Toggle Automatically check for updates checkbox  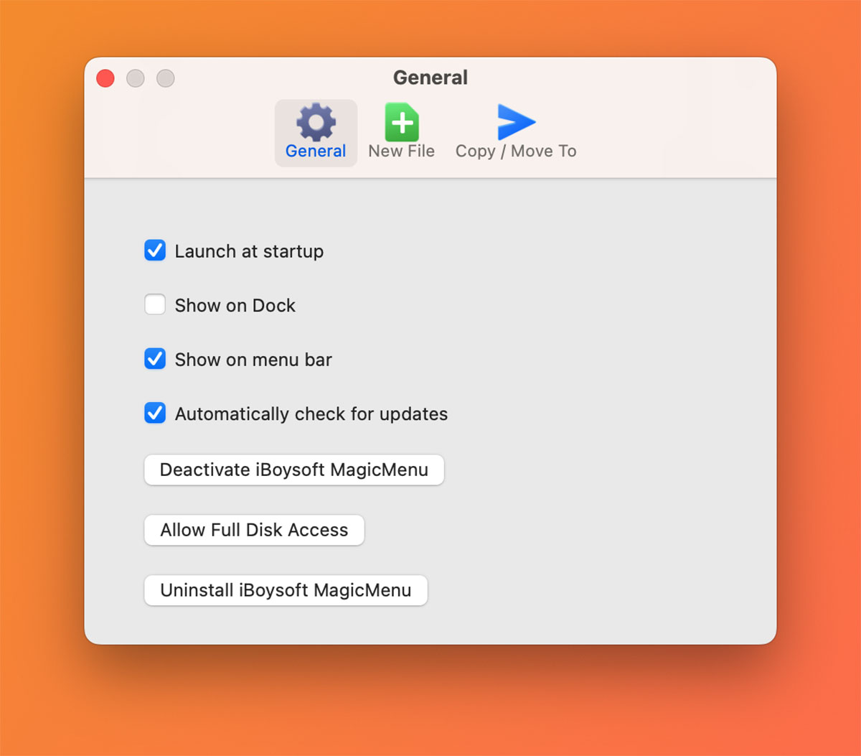tap(155, 413)
